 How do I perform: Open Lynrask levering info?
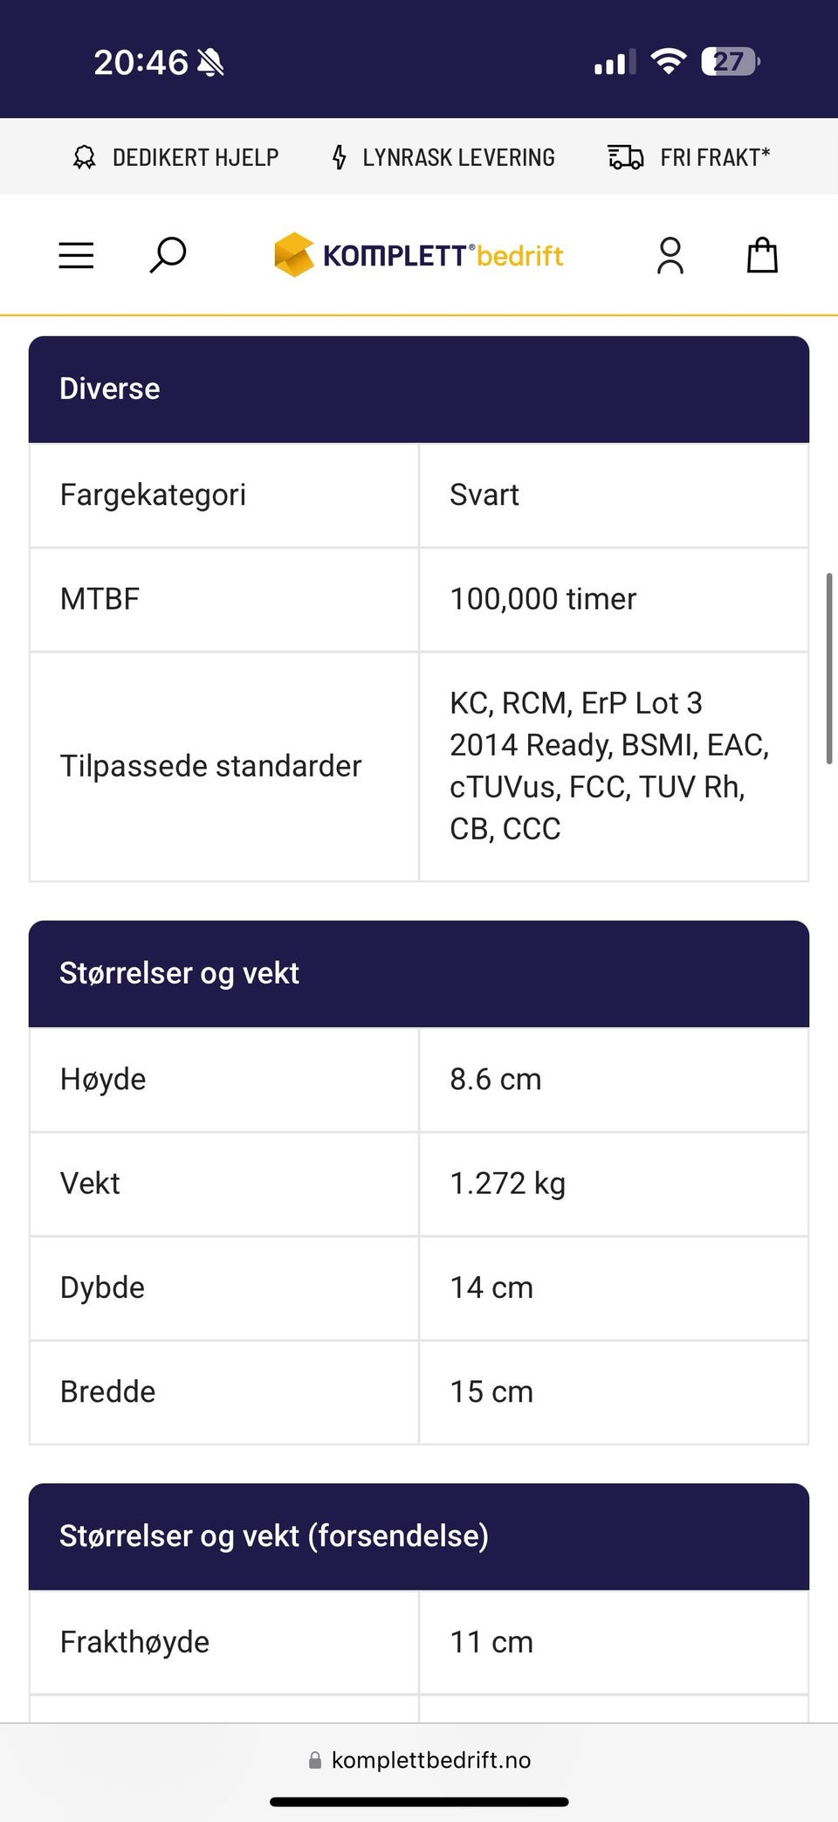coord(458,157)
